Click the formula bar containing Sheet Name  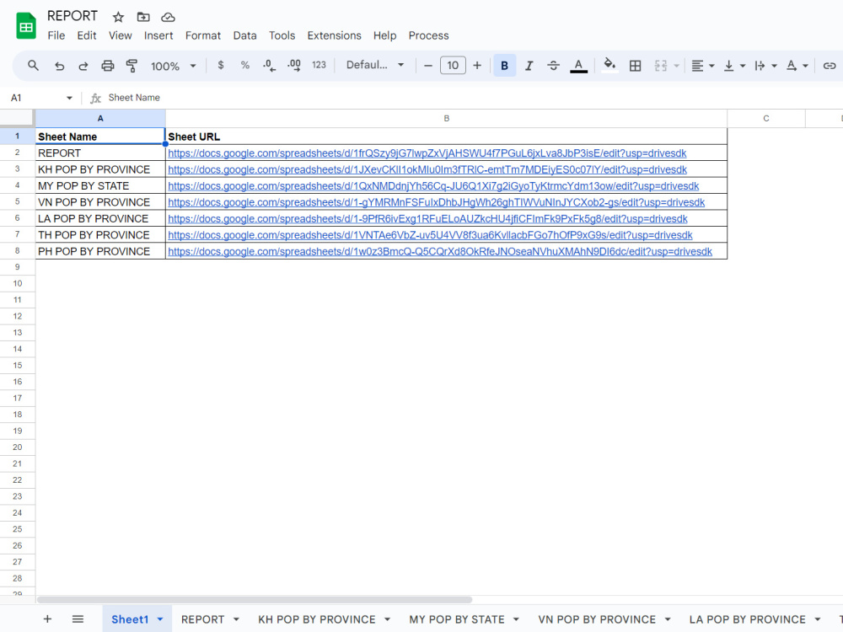point(473,98)
